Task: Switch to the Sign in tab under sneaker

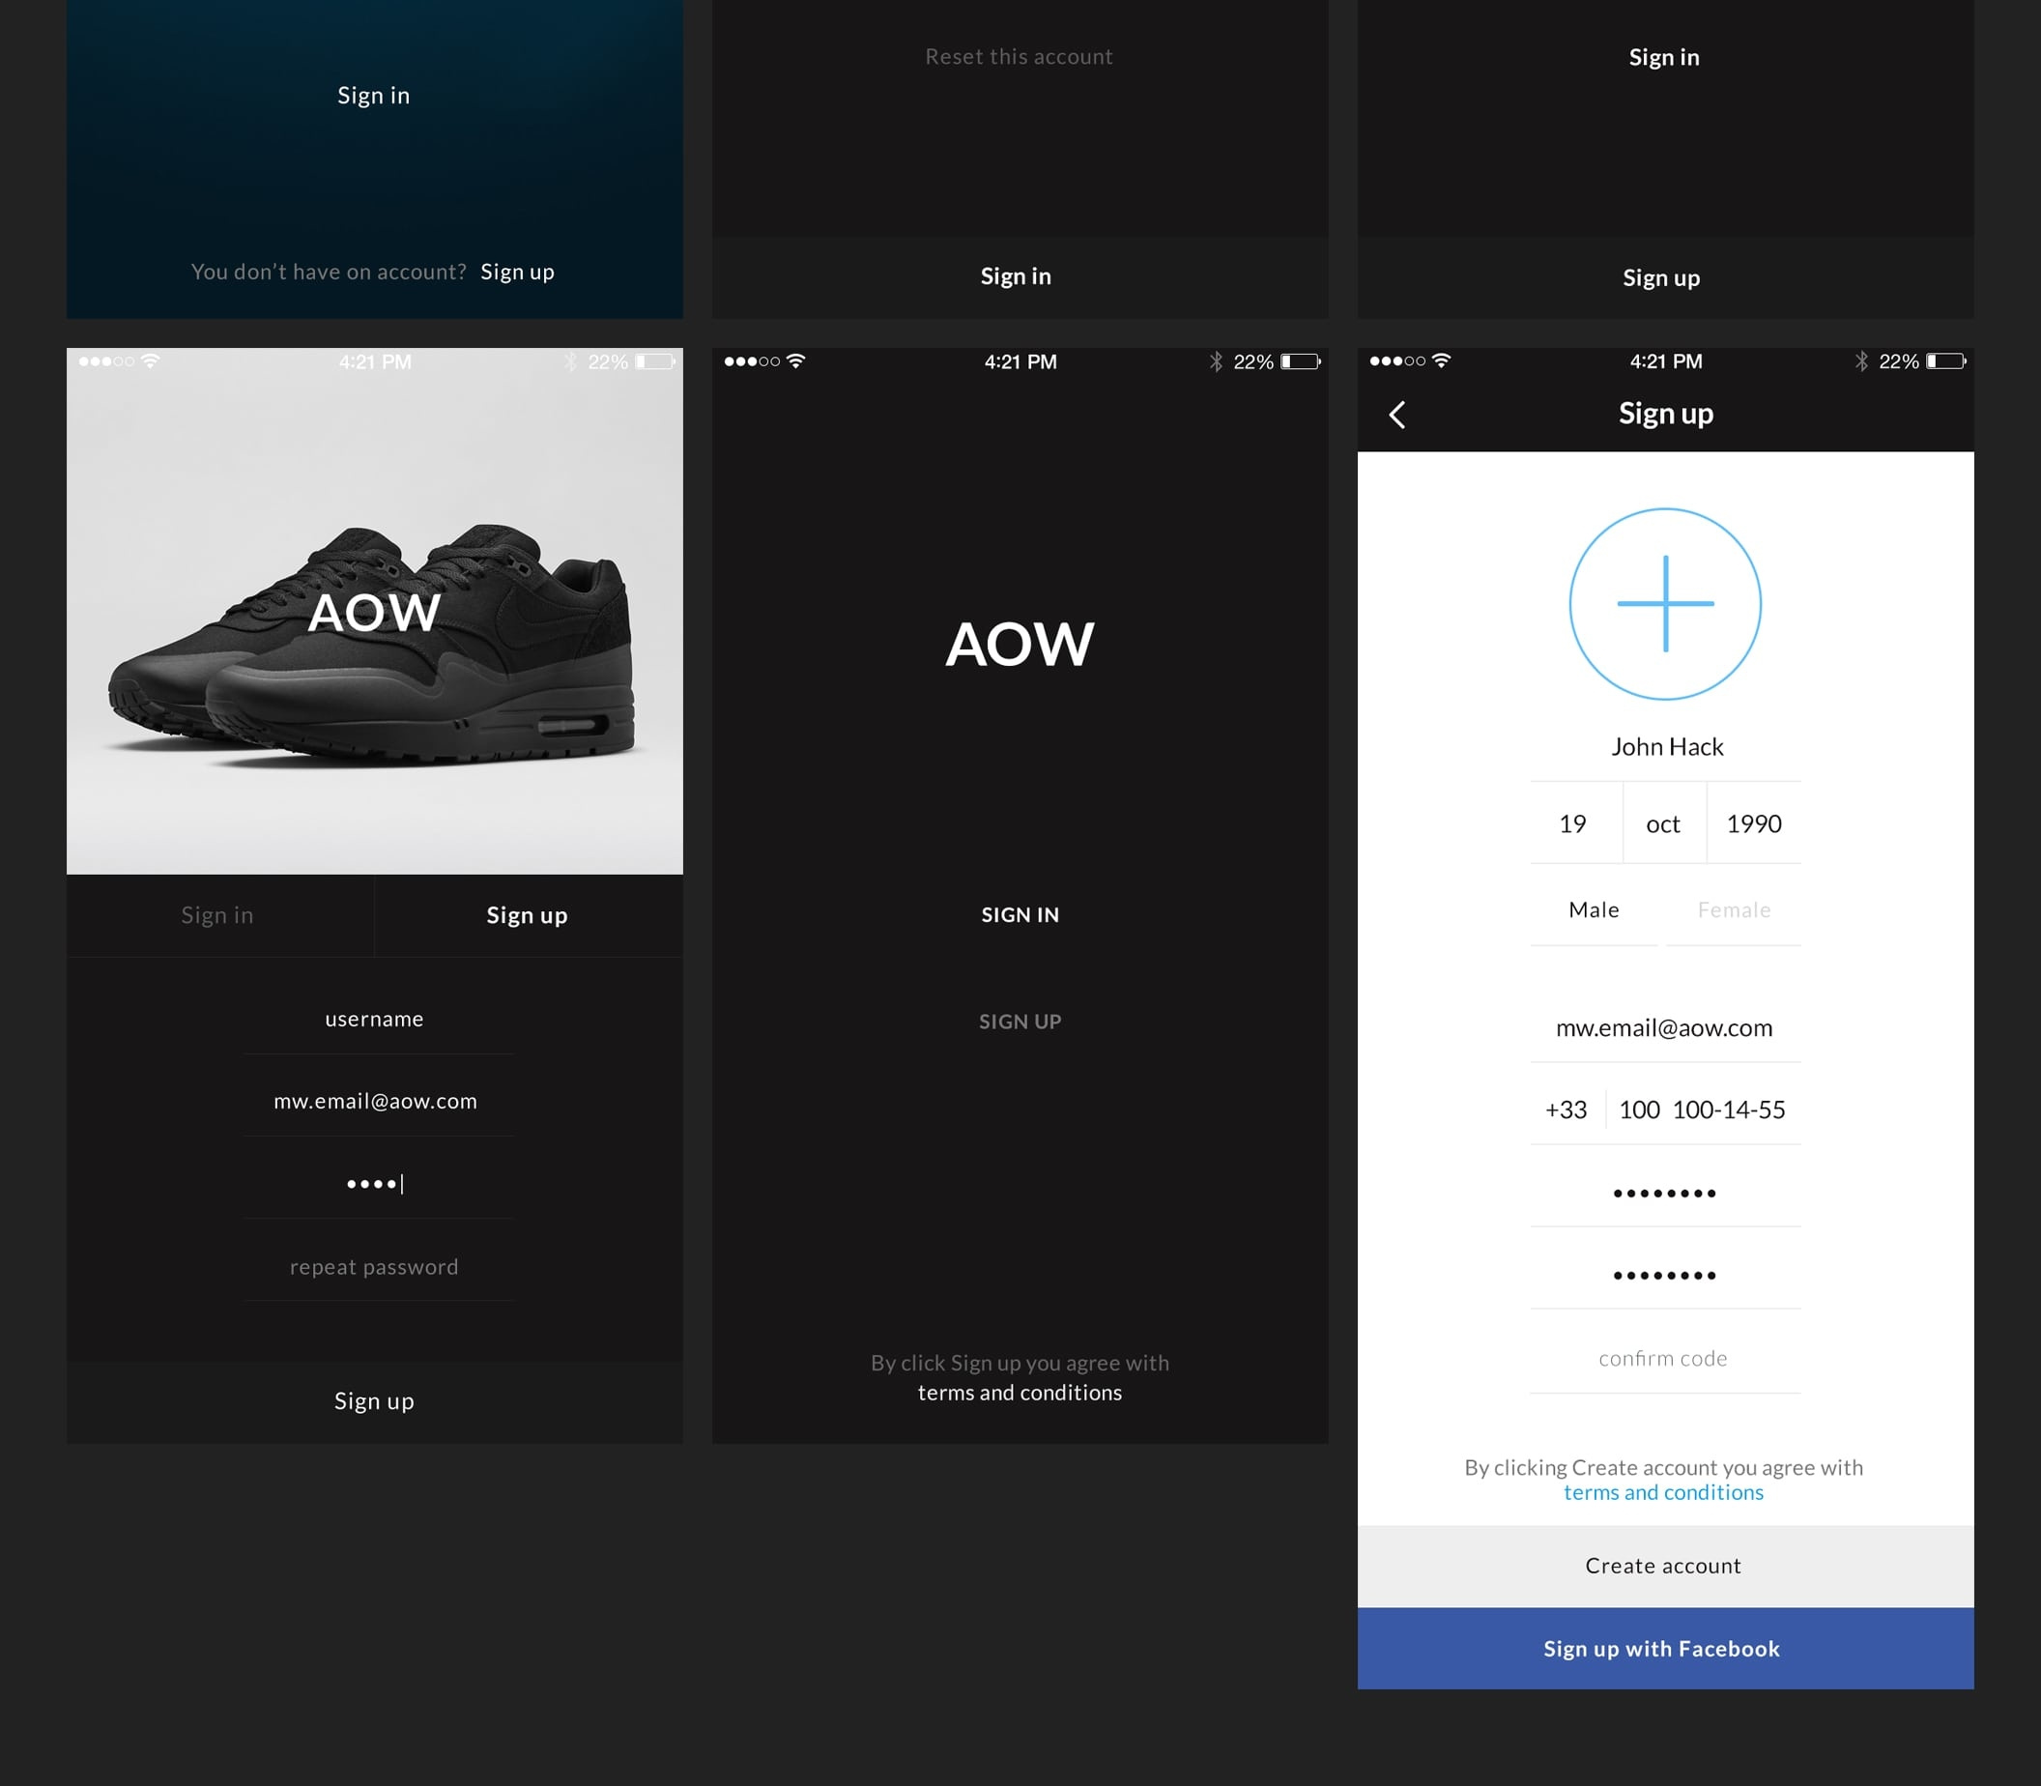Action: [x=217, y=915]
